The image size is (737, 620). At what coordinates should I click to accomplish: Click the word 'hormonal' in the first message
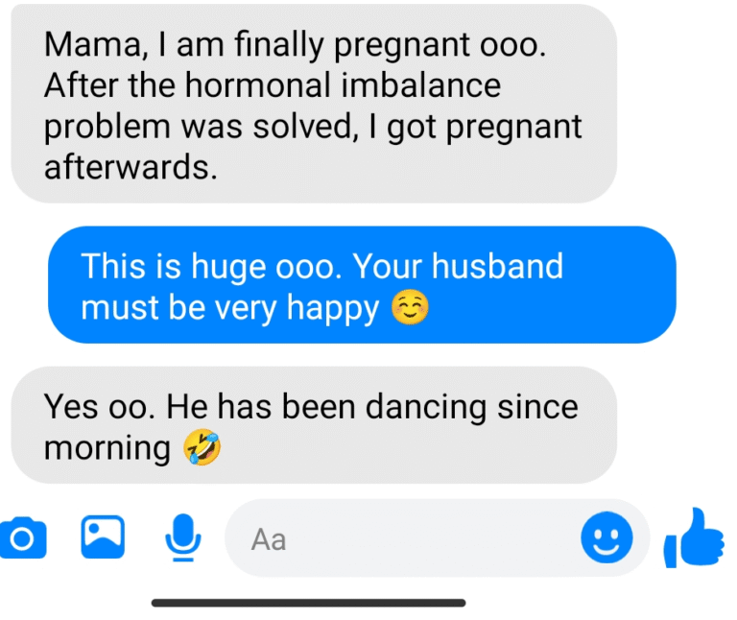pyautogui.click(x=258, y=85)
